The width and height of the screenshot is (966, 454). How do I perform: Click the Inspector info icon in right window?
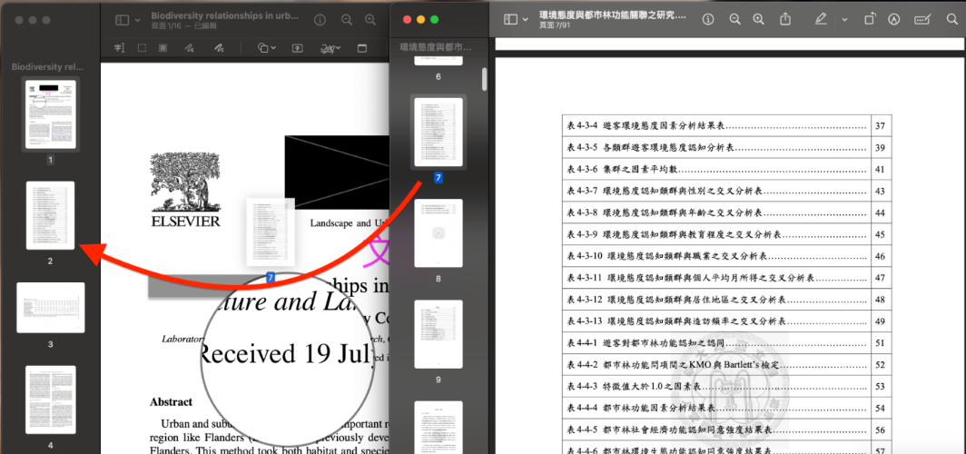pos(708,19)
